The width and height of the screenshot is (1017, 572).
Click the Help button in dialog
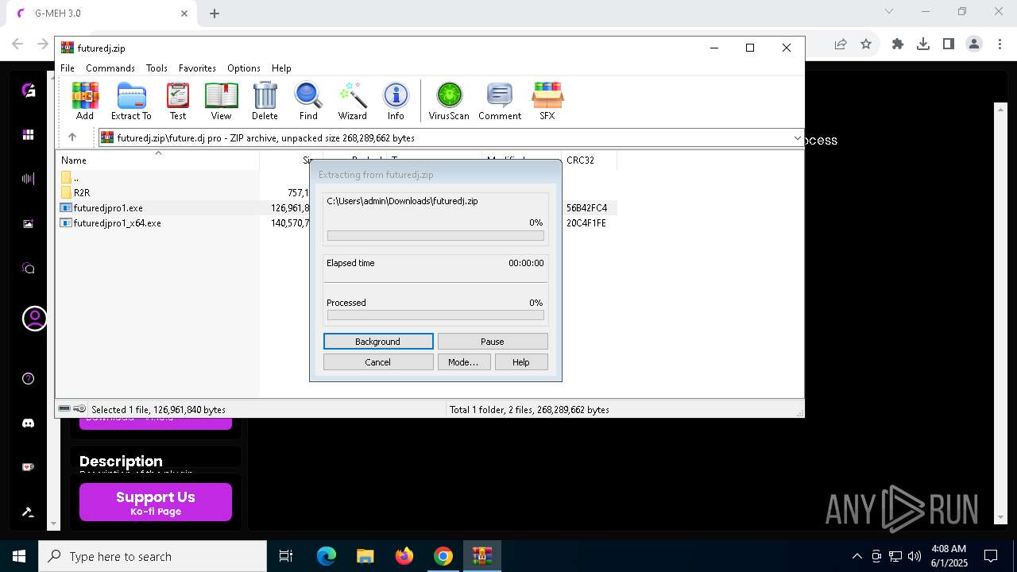[521, 362]
